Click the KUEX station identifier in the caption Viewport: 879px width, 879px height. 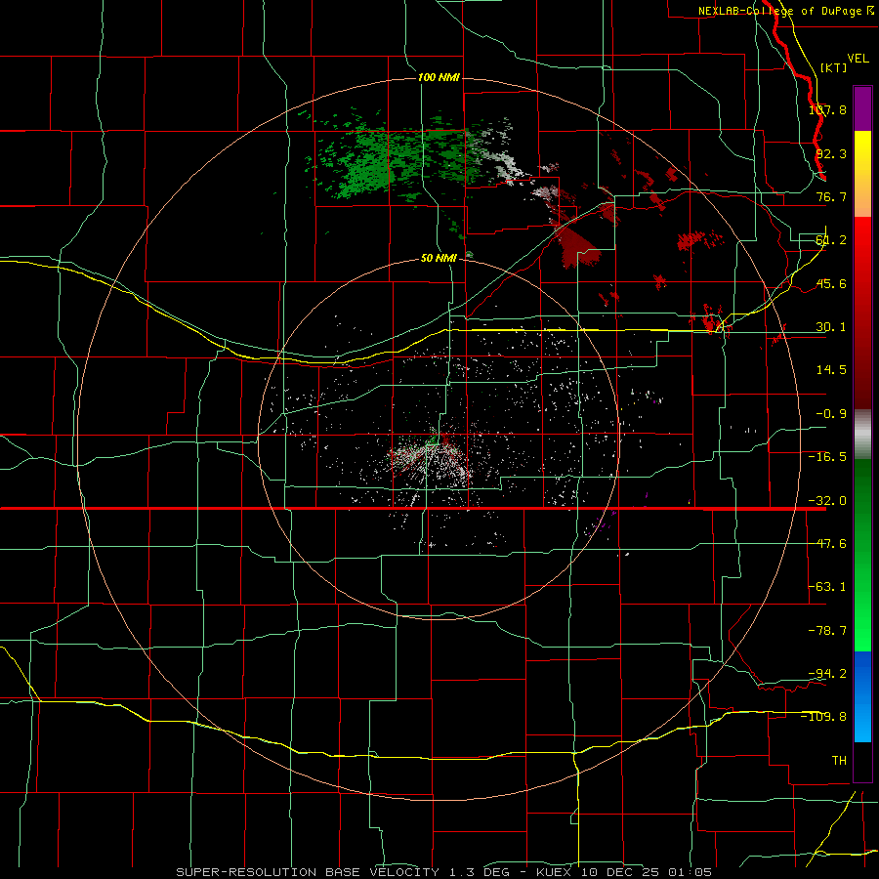click(x=555, y=872)
